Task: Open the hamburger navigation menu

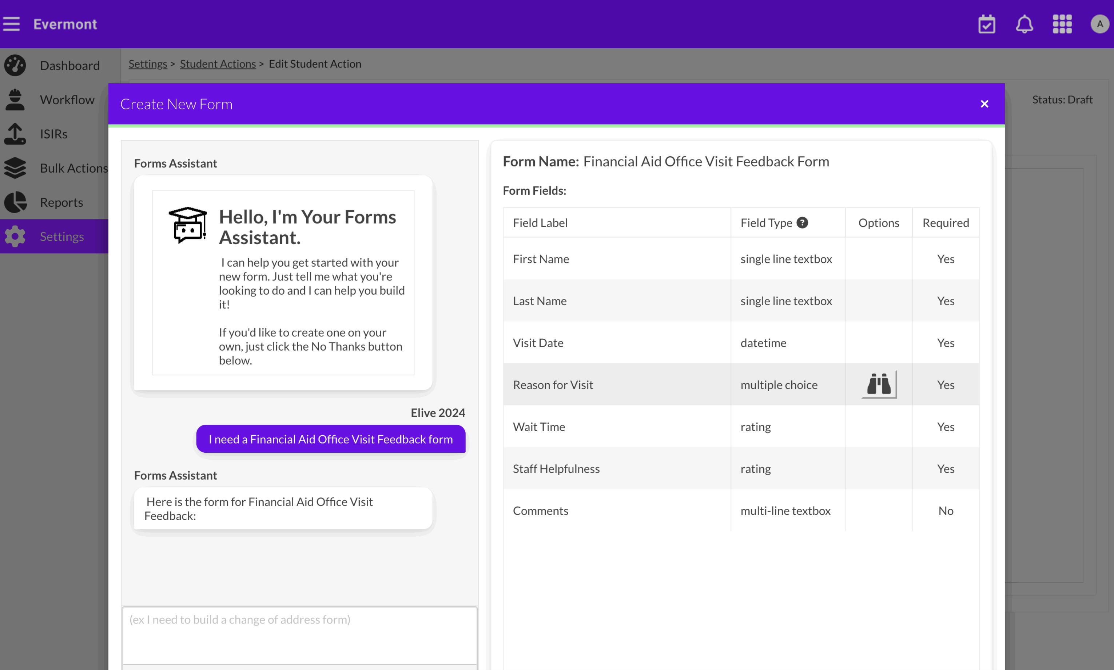Action: click(11, 24)
